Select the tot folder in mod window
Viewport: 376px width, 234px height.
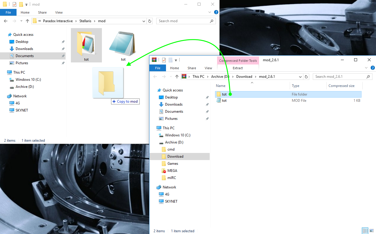click(86, 45)
